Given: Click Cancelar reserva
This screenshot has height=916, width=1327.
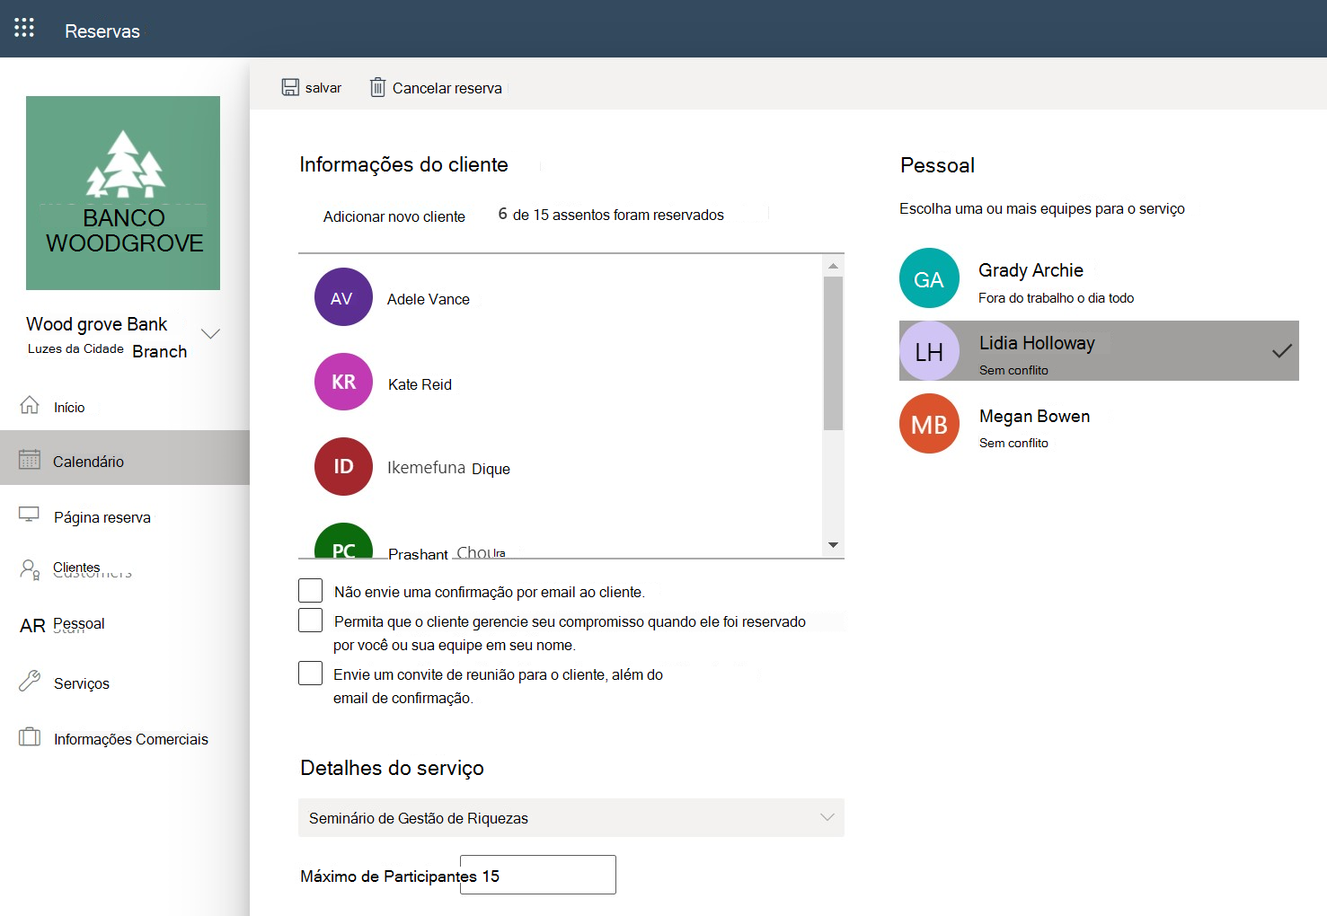Looking at the screenshot, I should (447, 88).
